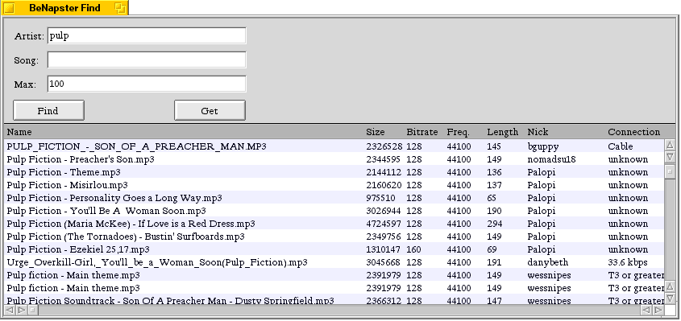Image resolution: width=681 pixels, height=321 pixels.
Task: Select Pulp Fiction - You'll Be A Woman Soon.mp3
Action: [334, 211]
